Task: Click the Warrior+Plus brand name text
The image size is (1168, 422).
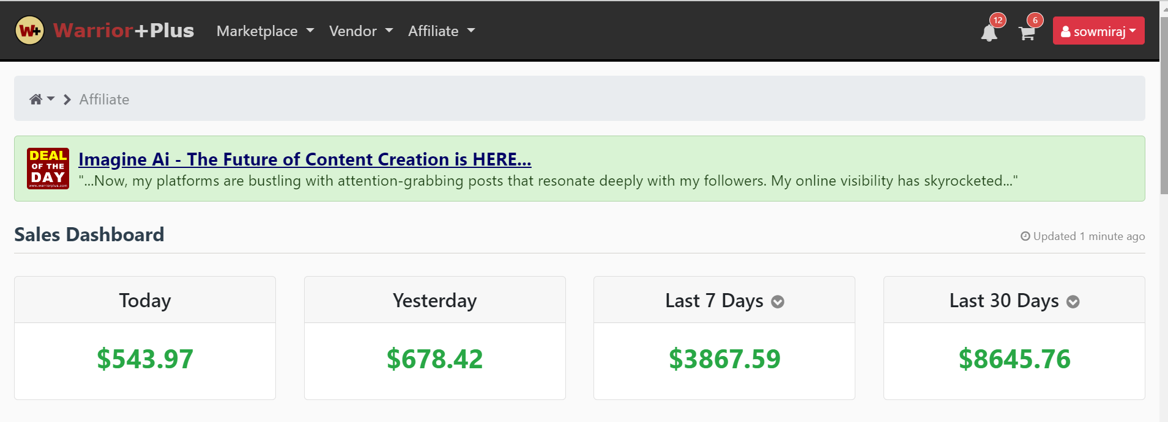Action: click(x=124, y=31)
